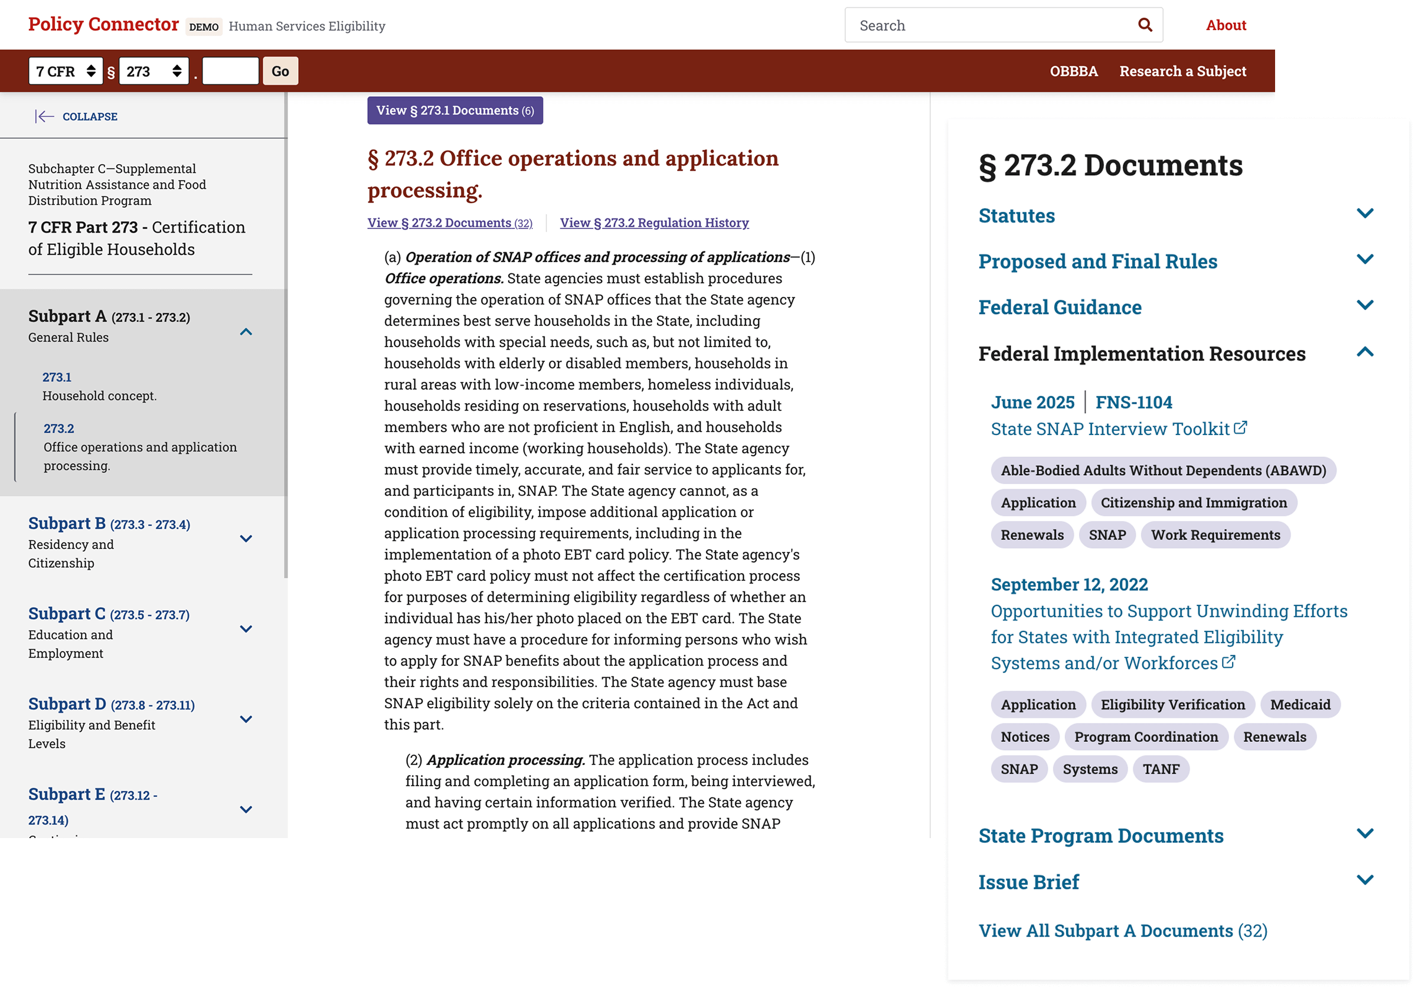The image size is (1415, 988).
Task: Expand the Statutes section
Action: [1176, 215]
